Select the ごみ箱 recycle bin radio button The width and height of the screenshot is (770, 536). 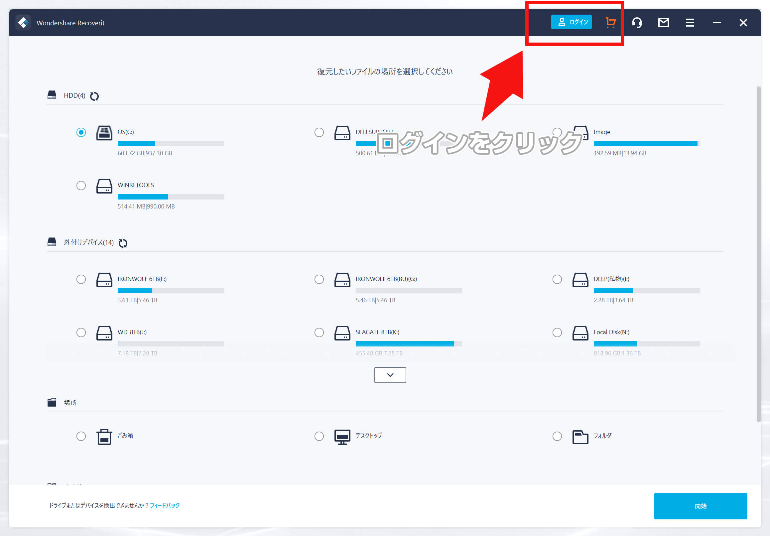point(81,436)
